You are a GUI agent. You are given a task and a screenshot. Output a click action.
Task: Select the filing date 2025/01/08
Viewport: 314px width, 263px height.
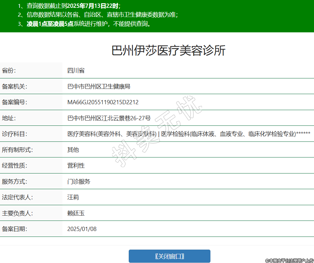[x=82, y=229]
